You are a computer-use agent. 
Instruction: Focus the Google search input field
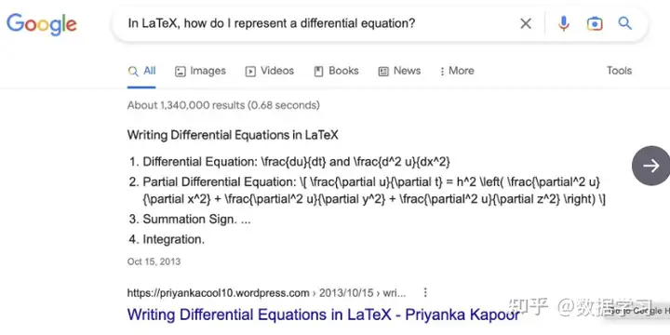tap(316, 23)
